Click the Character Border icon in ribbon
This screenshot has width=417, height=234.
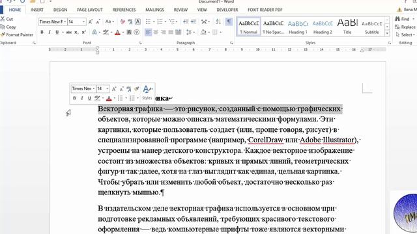point(137,21)
